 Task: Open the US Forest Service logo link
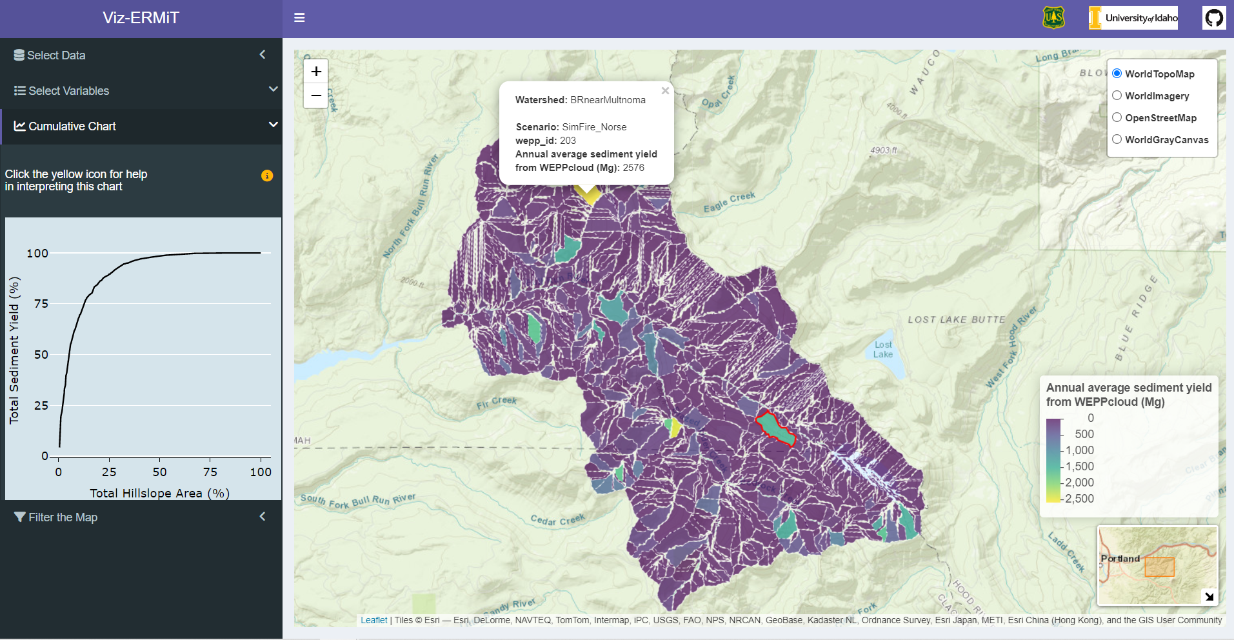1053,17
